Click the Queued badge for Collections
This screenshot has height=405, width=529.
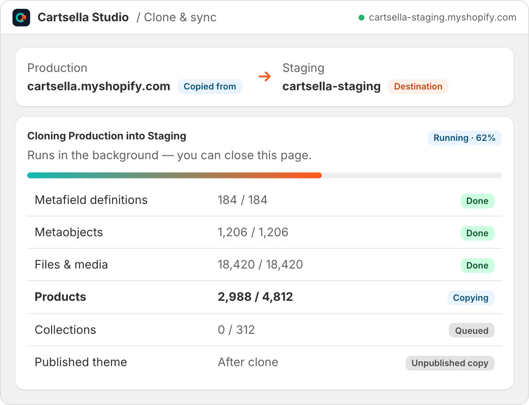(x=471, y=330)
